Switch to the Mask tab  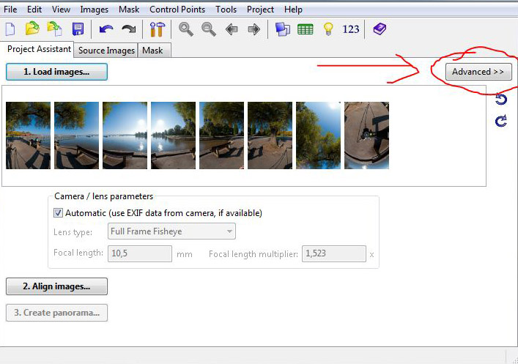point(152,51)
